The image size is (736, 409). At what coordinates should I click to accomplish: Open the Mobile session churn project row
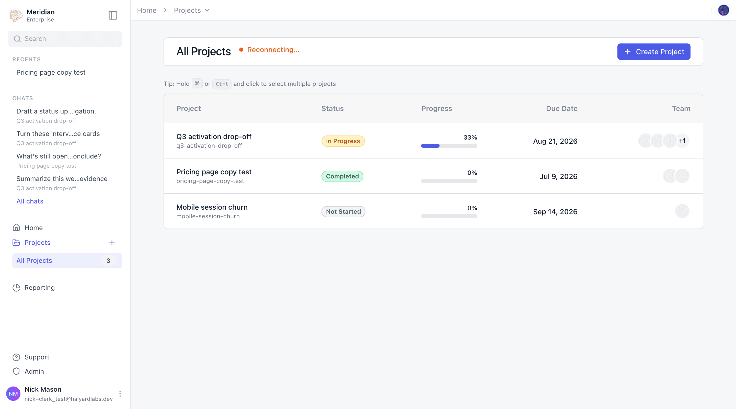tap(433, 211)
